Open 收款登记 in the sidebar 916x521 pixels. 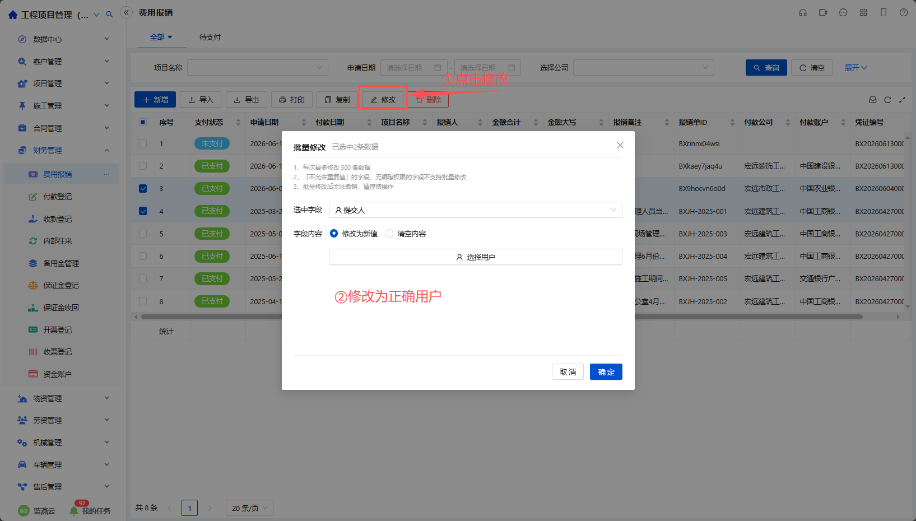pos(58,219)
